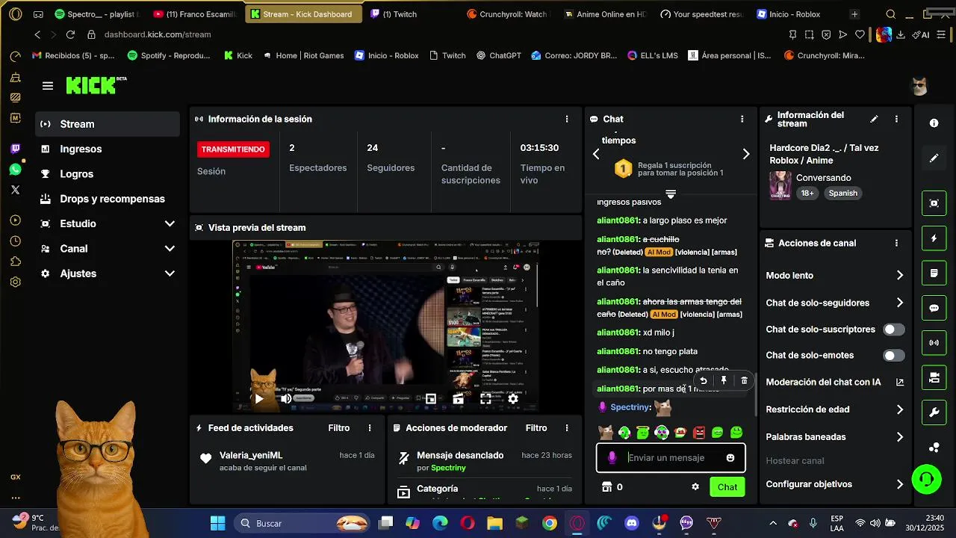Toggle subscribers-only chat switch
Image resolution: width=956 pixels, height=538 pixels.
(x=893, y=330)
